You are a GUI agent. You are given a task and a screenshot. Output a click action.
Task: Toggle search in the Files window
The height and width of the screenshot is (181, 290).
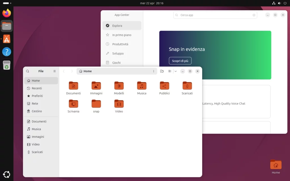27,71
